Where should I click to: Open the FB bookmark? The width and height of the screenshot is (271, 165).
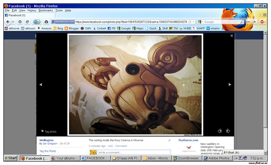point(111,28)
